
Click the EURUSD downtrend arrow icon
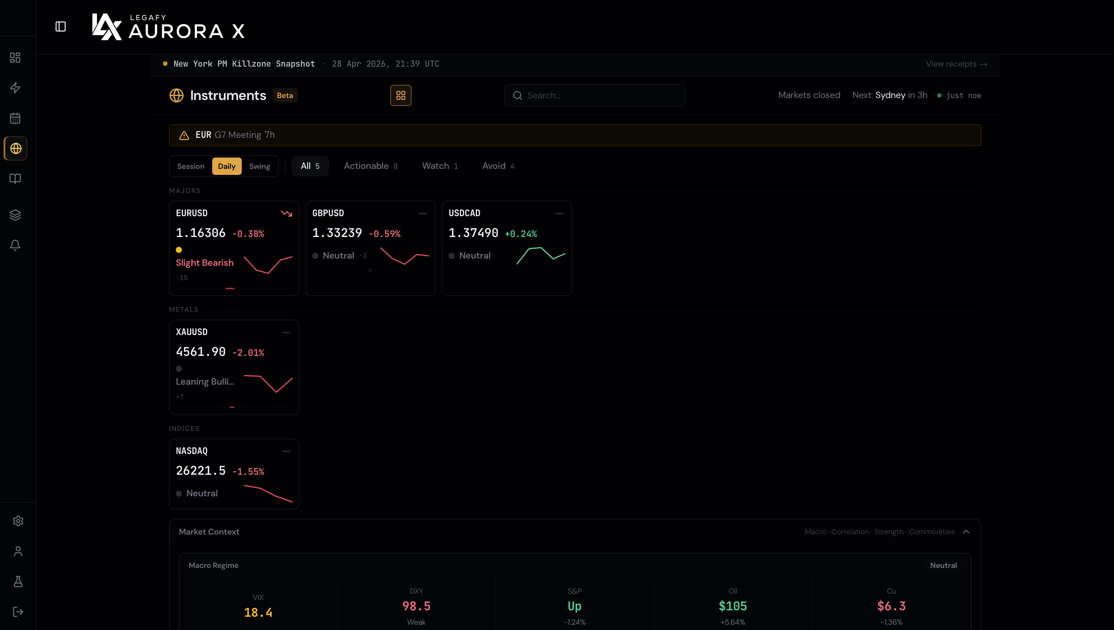point(286,213)
